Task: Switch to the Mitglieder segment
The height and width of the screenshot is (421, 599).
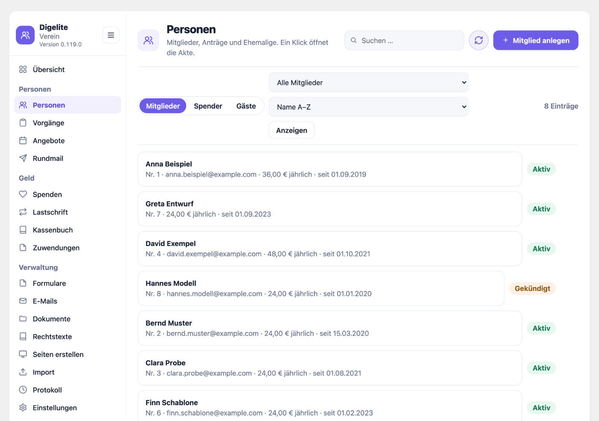Action: click(163, 106)
